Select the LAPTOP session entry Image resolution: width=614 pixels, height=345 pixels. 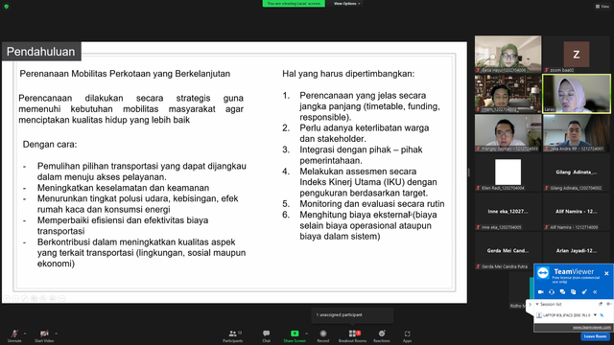[x=563, y=315]
